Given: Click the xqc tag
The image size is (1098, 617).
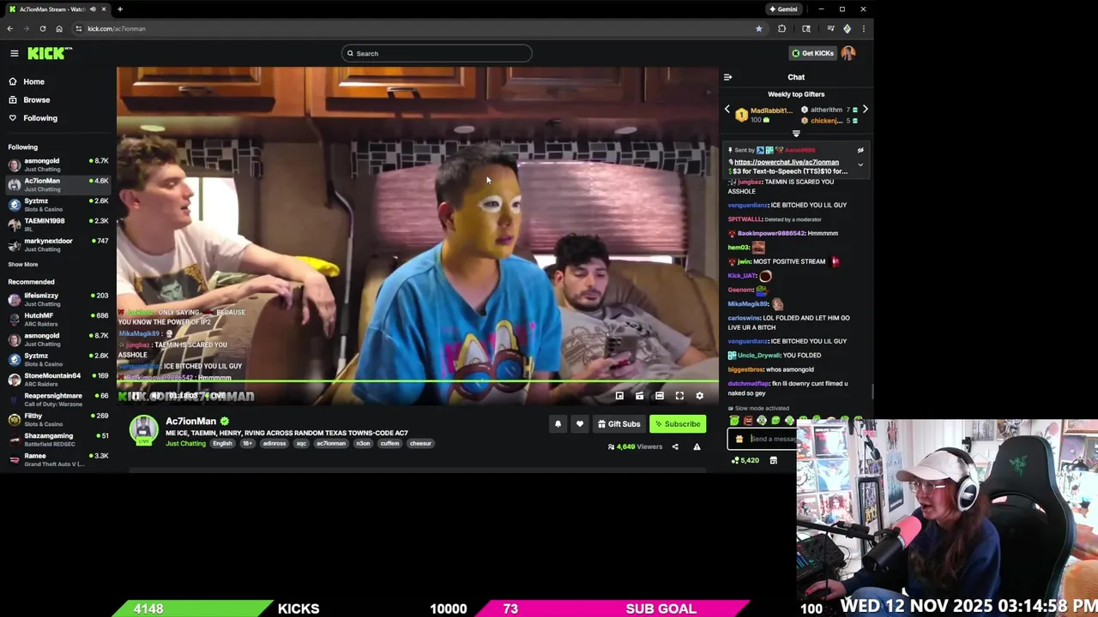Looking at the screenshot, I should [301, 443].
